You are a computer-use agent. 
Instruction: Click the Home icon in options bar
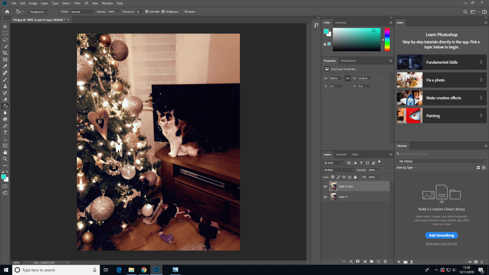coord(7,12)
